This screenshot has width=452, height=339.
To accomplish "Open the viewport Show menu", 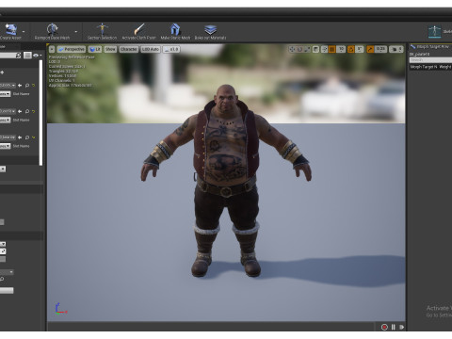I will tap(110, 49).
